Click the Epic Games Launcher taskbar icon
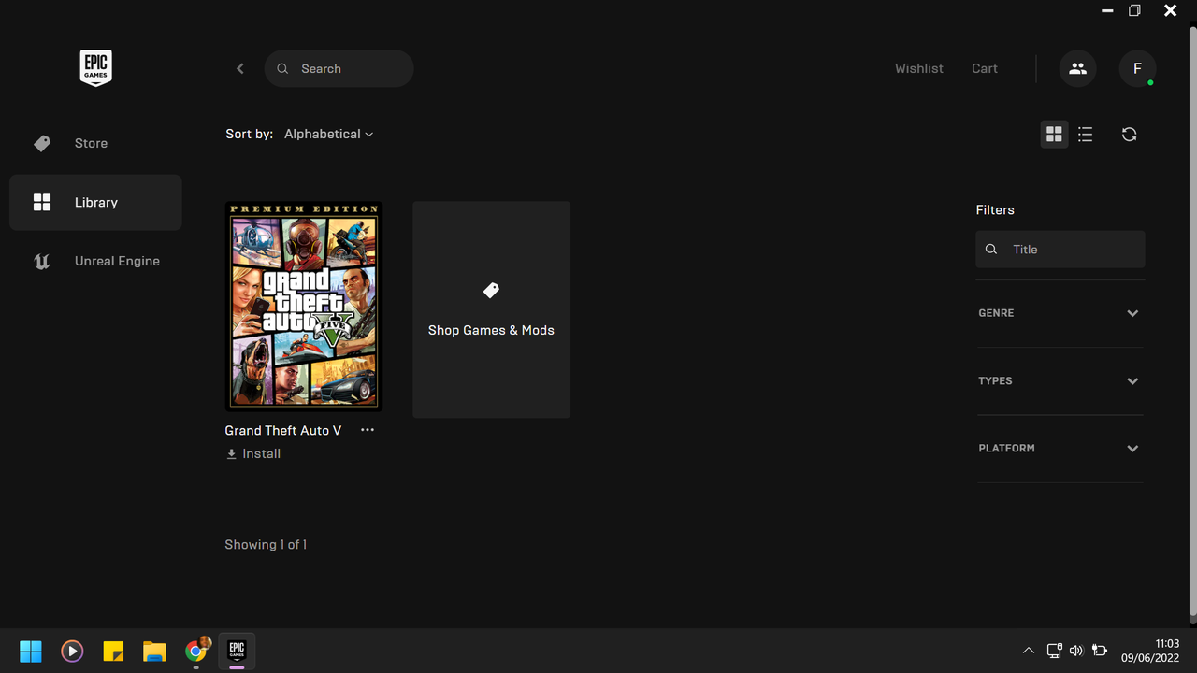 (x=237, y=651)
